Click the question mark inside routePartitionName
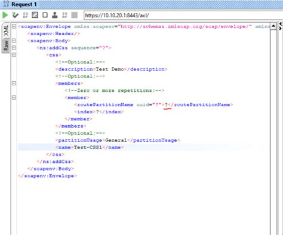Image resolution: width=283 pixels, height=235 pixels. coord(166,105)
